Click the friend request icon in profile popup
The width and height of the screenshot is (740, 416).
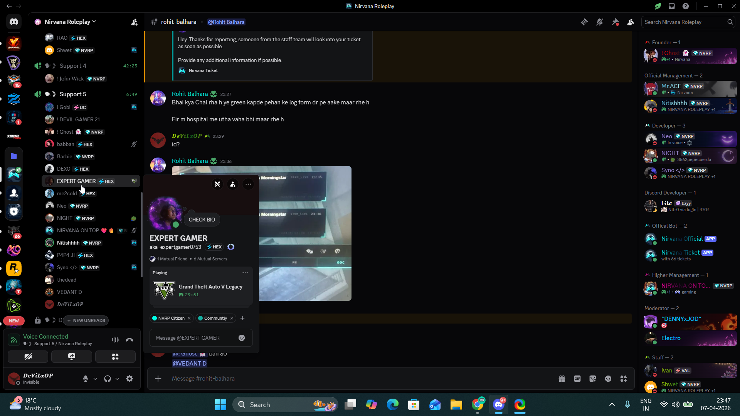tap(233, 184)
